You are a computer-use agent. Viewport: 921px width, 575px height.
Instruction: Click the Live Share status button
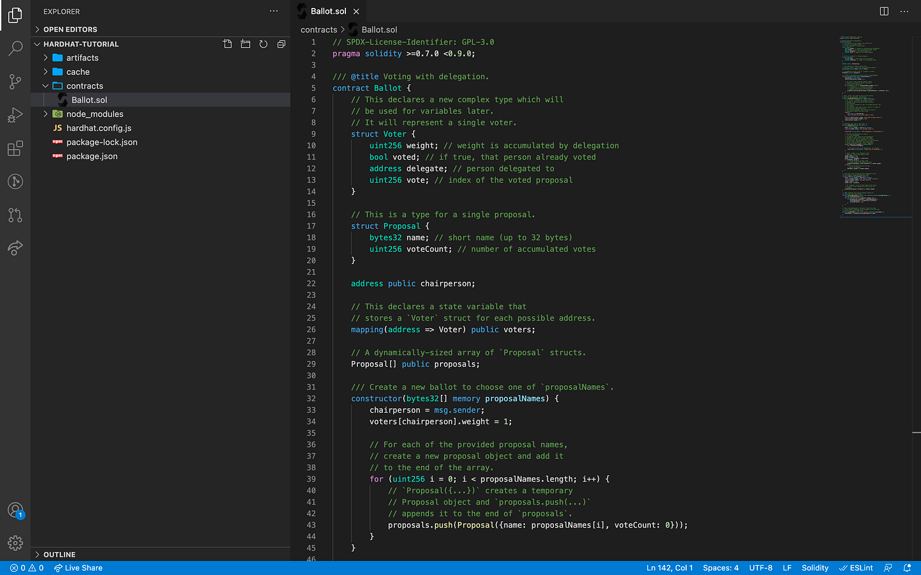click(x=78, y=568)
